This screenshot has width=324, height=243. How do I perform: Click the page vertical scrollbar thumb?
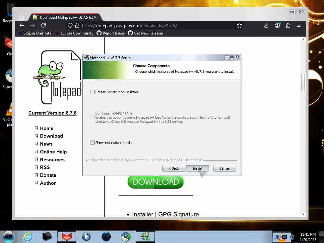click(303, 82)
